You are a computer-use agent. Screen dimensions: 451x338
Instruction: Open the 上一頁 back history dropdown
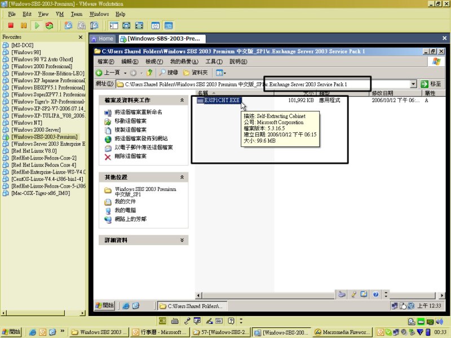coord(125,73)
